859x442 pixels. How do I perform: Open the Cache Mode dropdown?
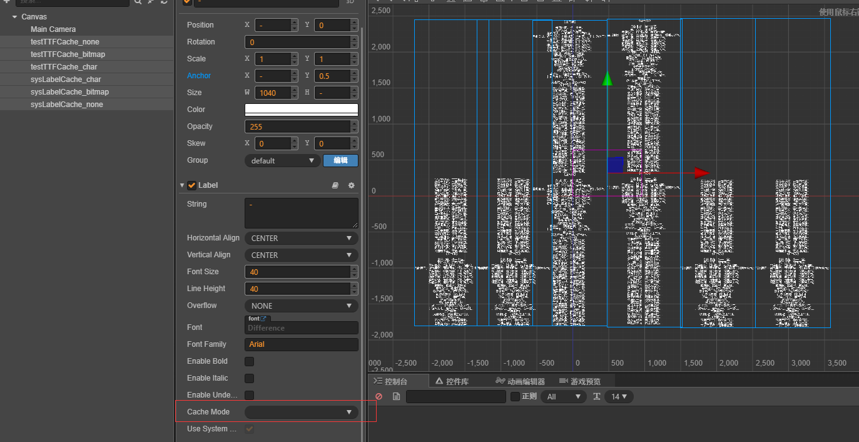[301, 412]
